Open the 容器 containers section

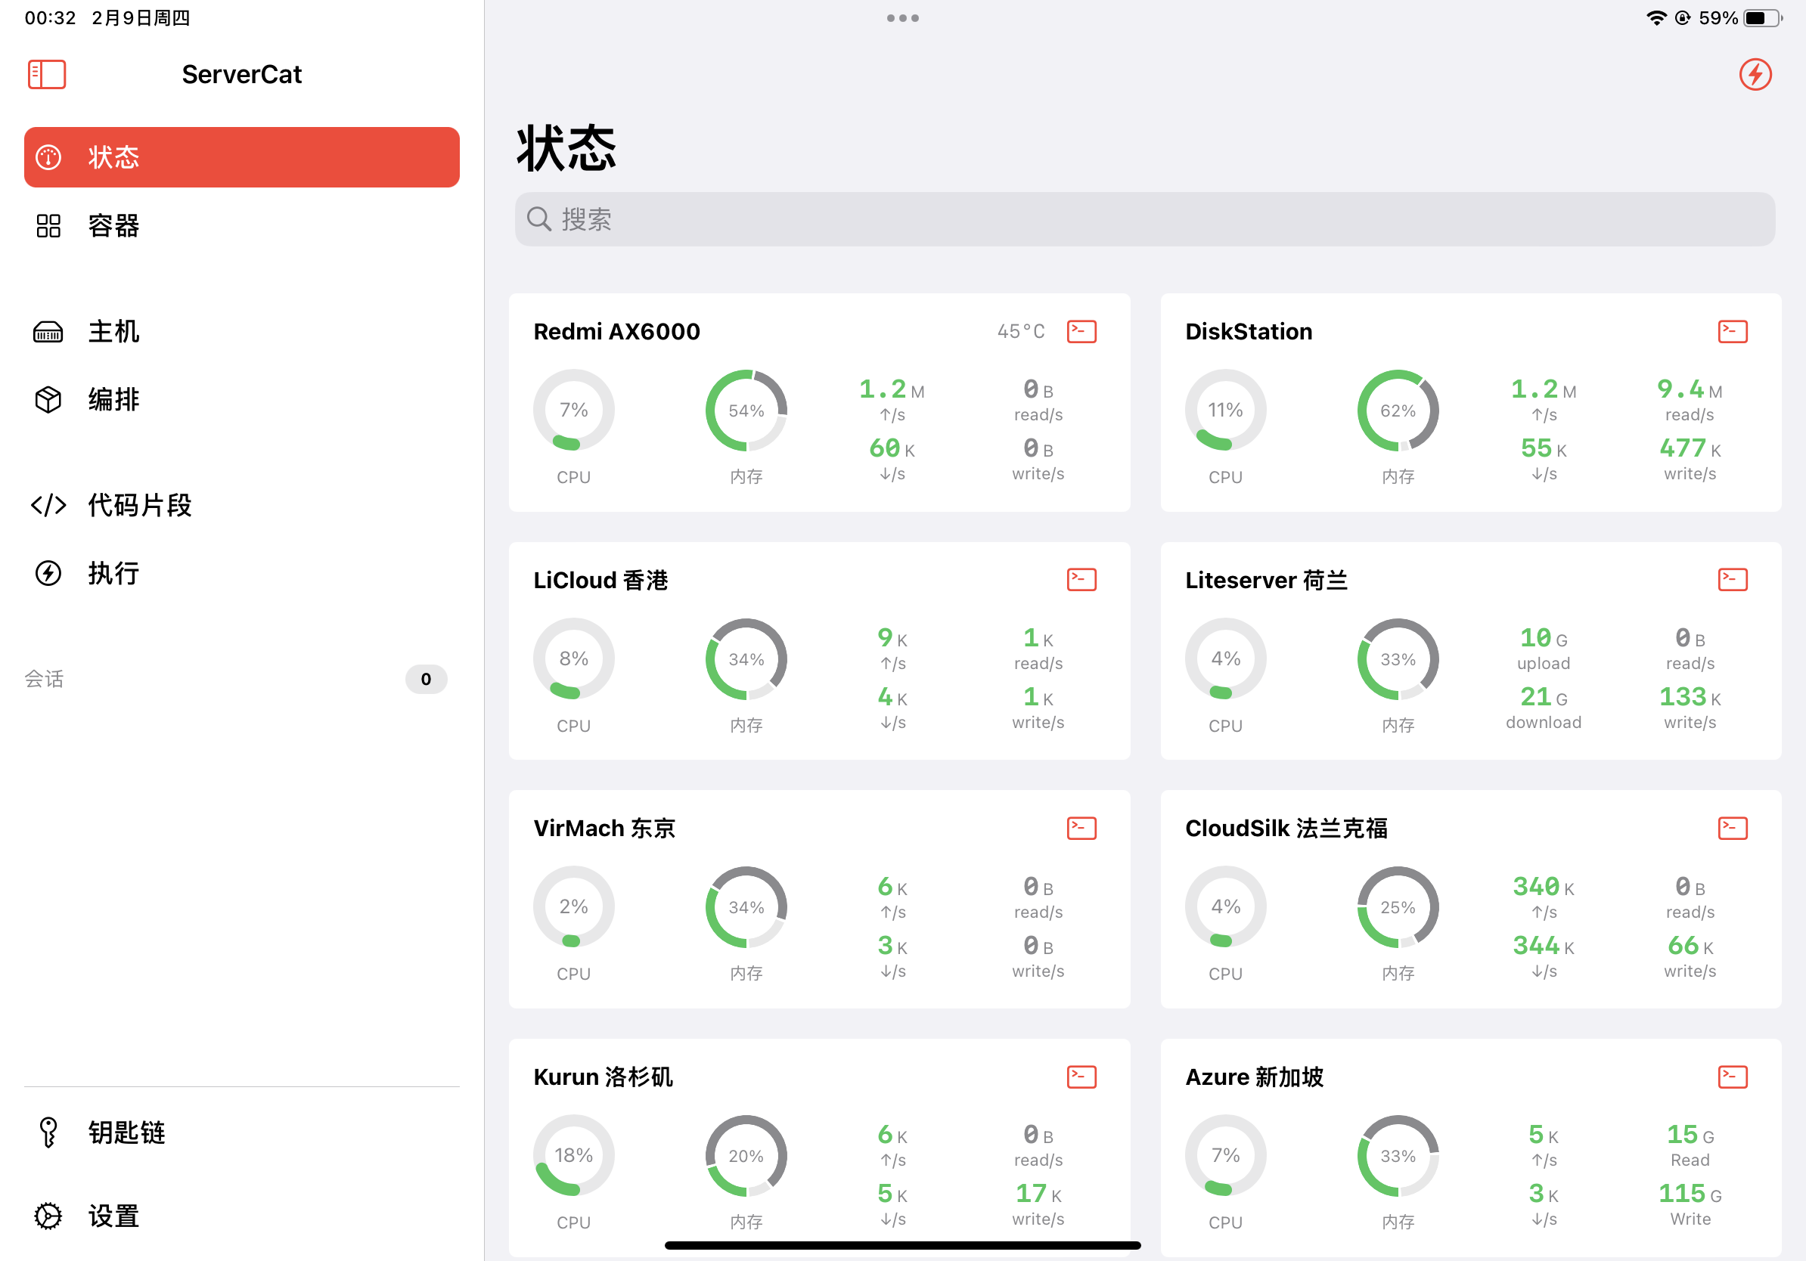114,226
